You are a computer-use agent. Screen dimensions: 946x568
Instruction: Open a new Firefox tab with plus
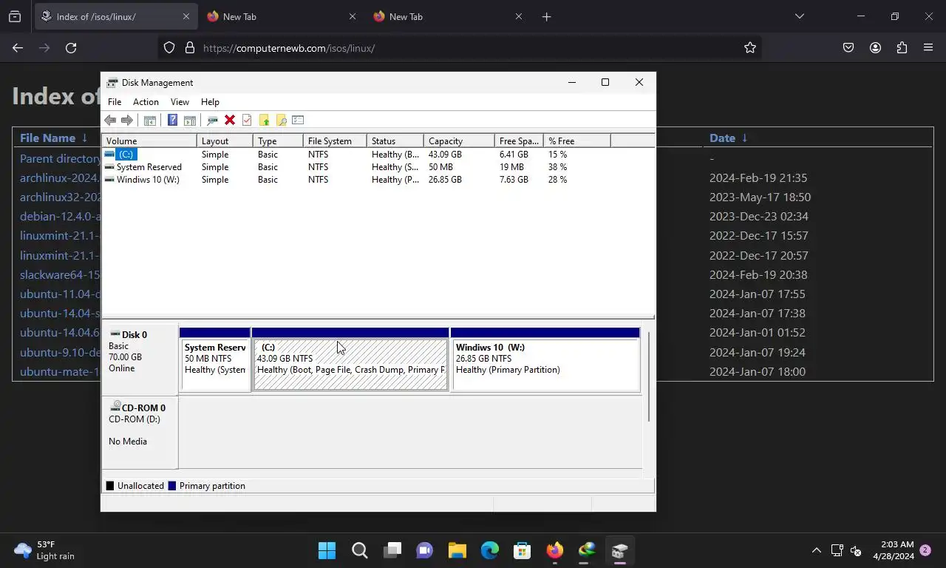coord(546,16)
